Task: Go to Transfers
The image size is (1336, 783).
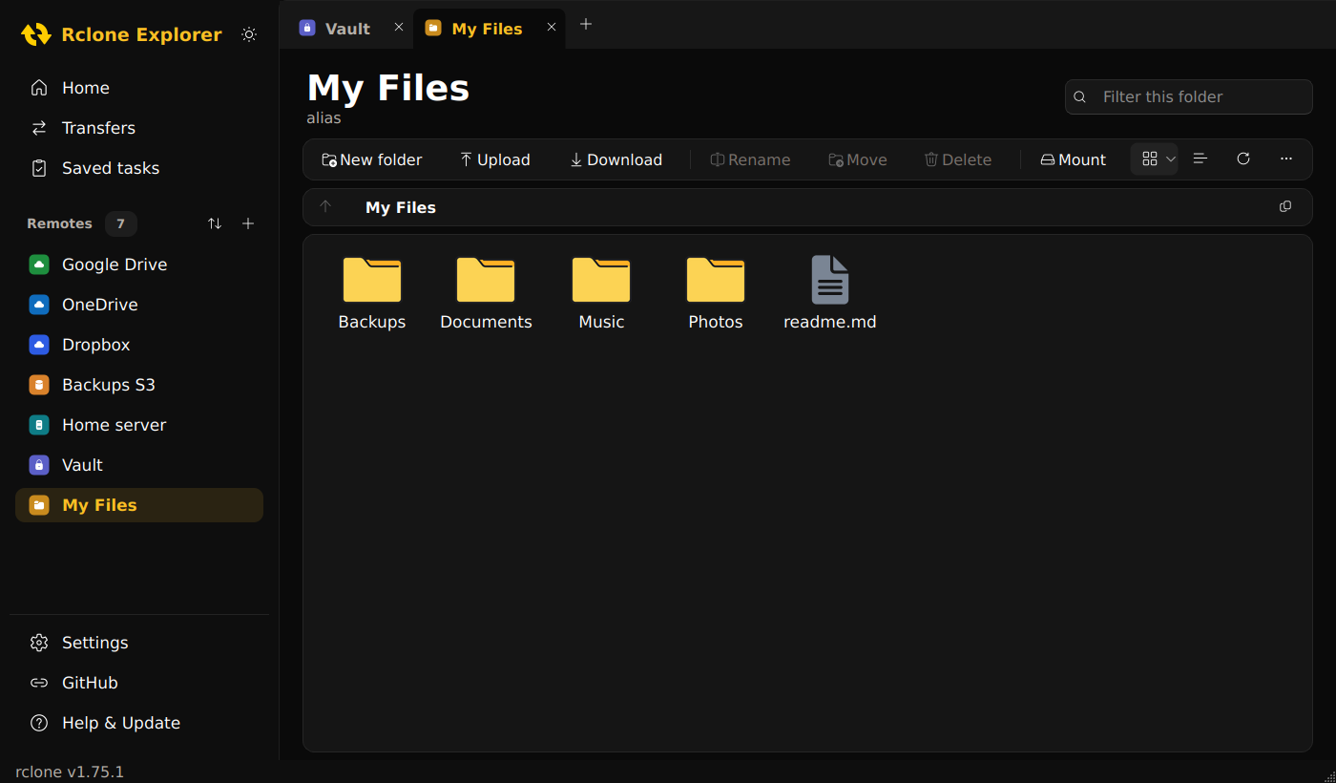Action: coord(139,128)
